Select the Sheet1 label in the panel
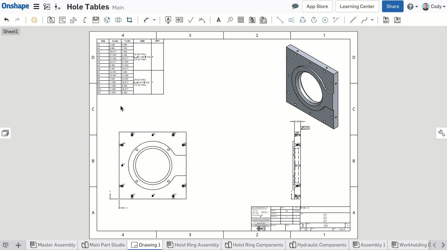447x250 pixels. point(10,31)
